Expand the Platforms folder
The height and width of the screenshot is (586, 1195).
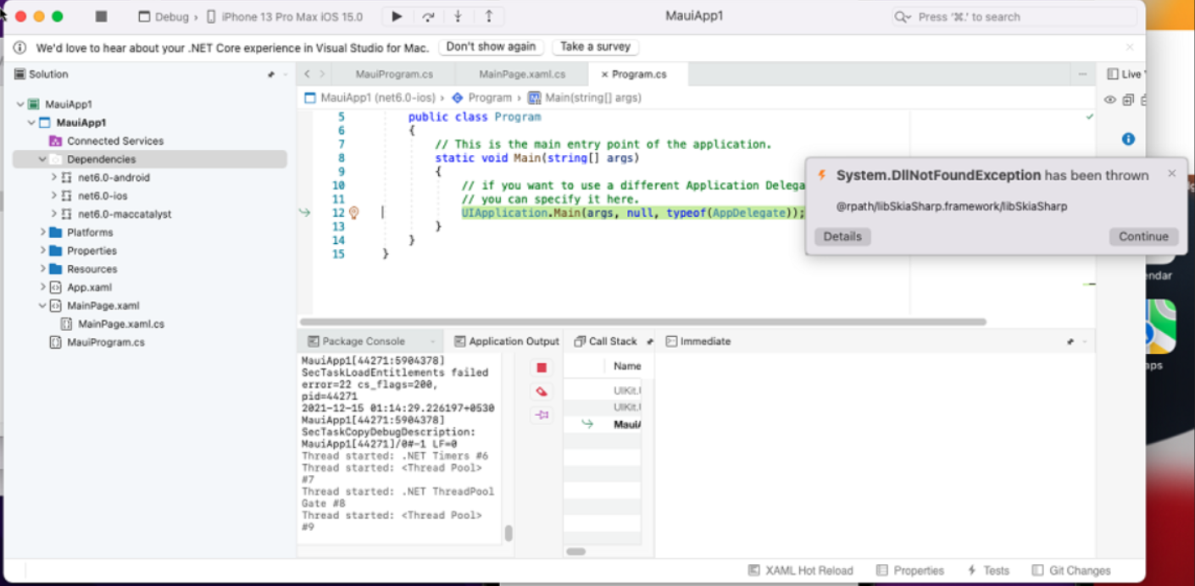[x=42, y=232]
